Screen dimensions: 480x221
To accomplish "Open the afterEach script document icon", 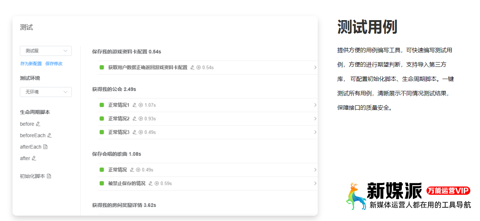I will [x=45, y=147].
